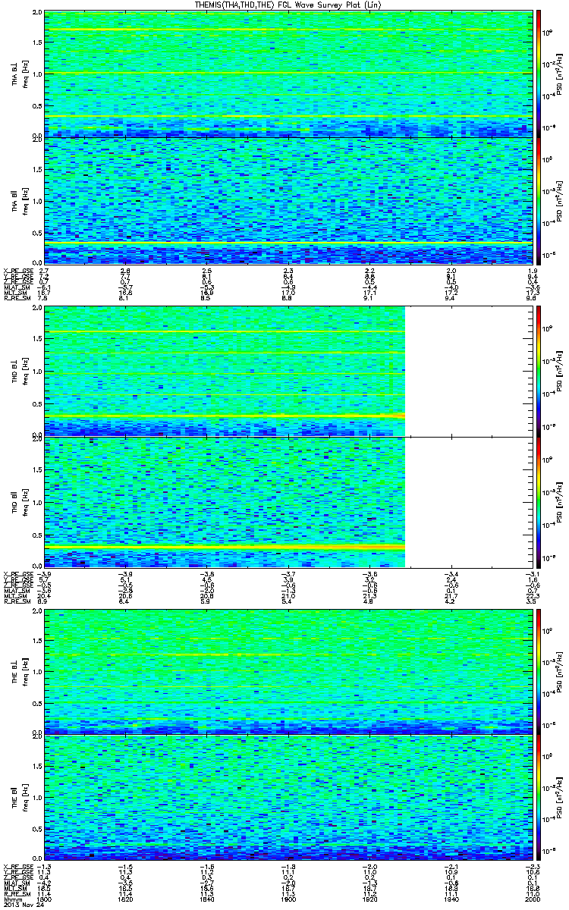Click the THD BII spectrogram panel
The width and height of the screenshot is (569, 910).
pos(288,501)
